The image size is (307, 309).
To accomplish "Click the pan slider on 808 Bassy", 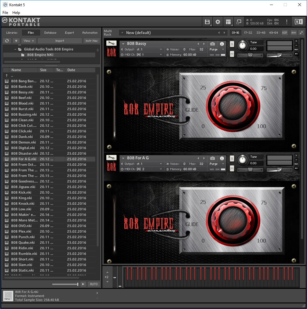I will tap(250, 55).
